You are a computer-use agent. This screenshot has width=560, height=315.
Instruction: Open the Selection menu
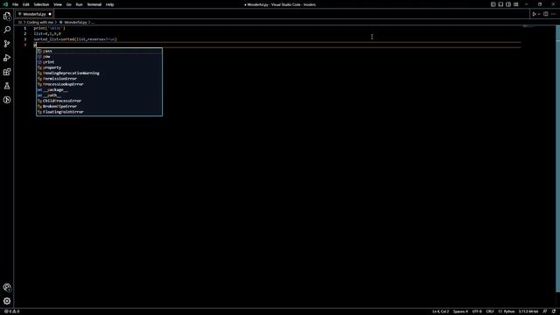(41, 4)
